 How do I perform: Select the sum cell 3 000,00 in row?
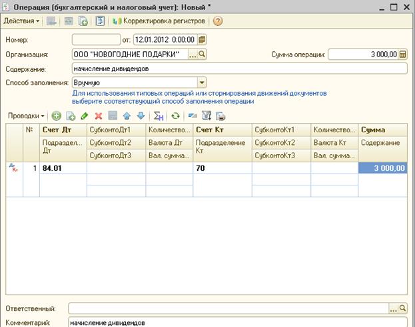[383, 168]
